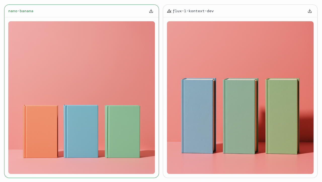The height and width of the screenshot is (182, 322).
Task: Click the nano-banana card header bar
Action: [x=82, y=11]
